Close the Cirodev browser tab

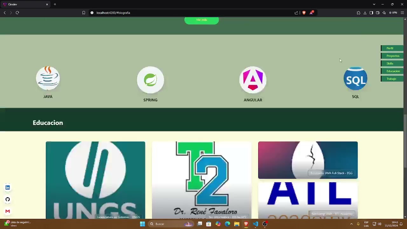(47, 4)
